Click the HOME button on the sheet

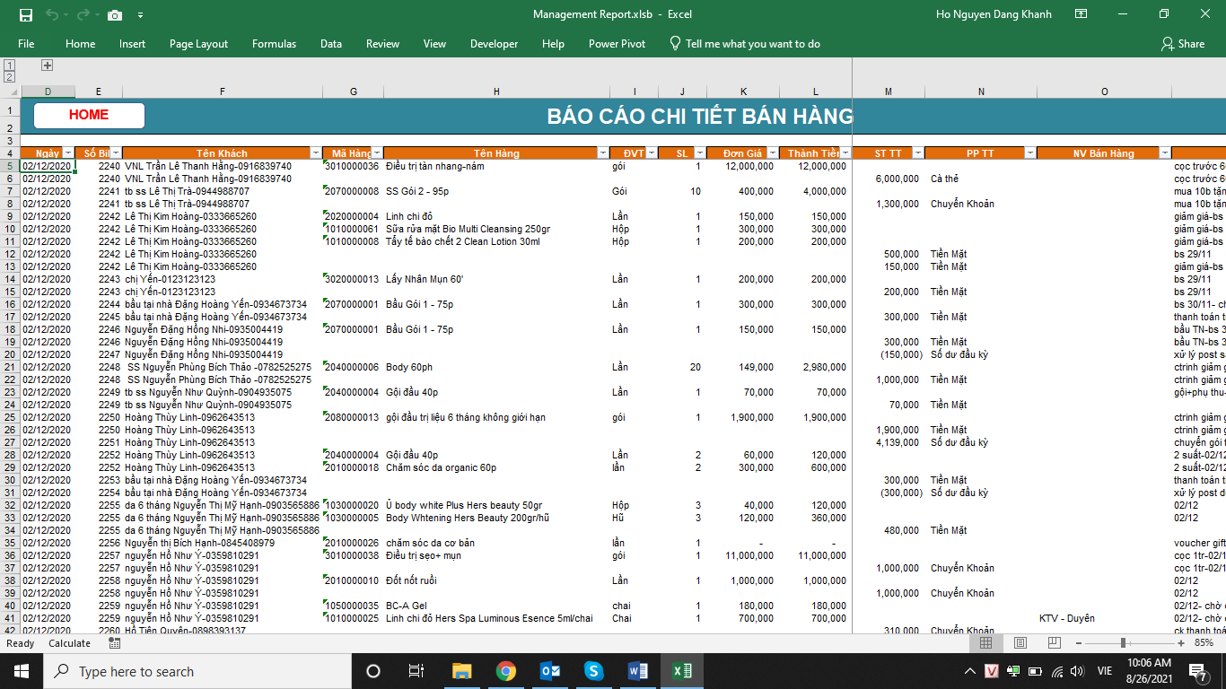(89, 116)
